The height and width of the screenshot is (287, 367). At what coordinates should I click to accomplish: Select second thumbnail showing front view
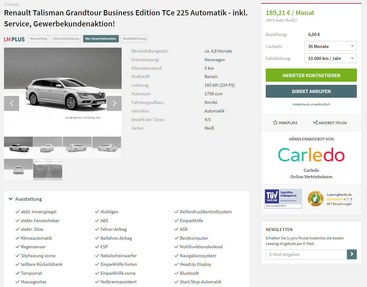click(x=48, y=147)
